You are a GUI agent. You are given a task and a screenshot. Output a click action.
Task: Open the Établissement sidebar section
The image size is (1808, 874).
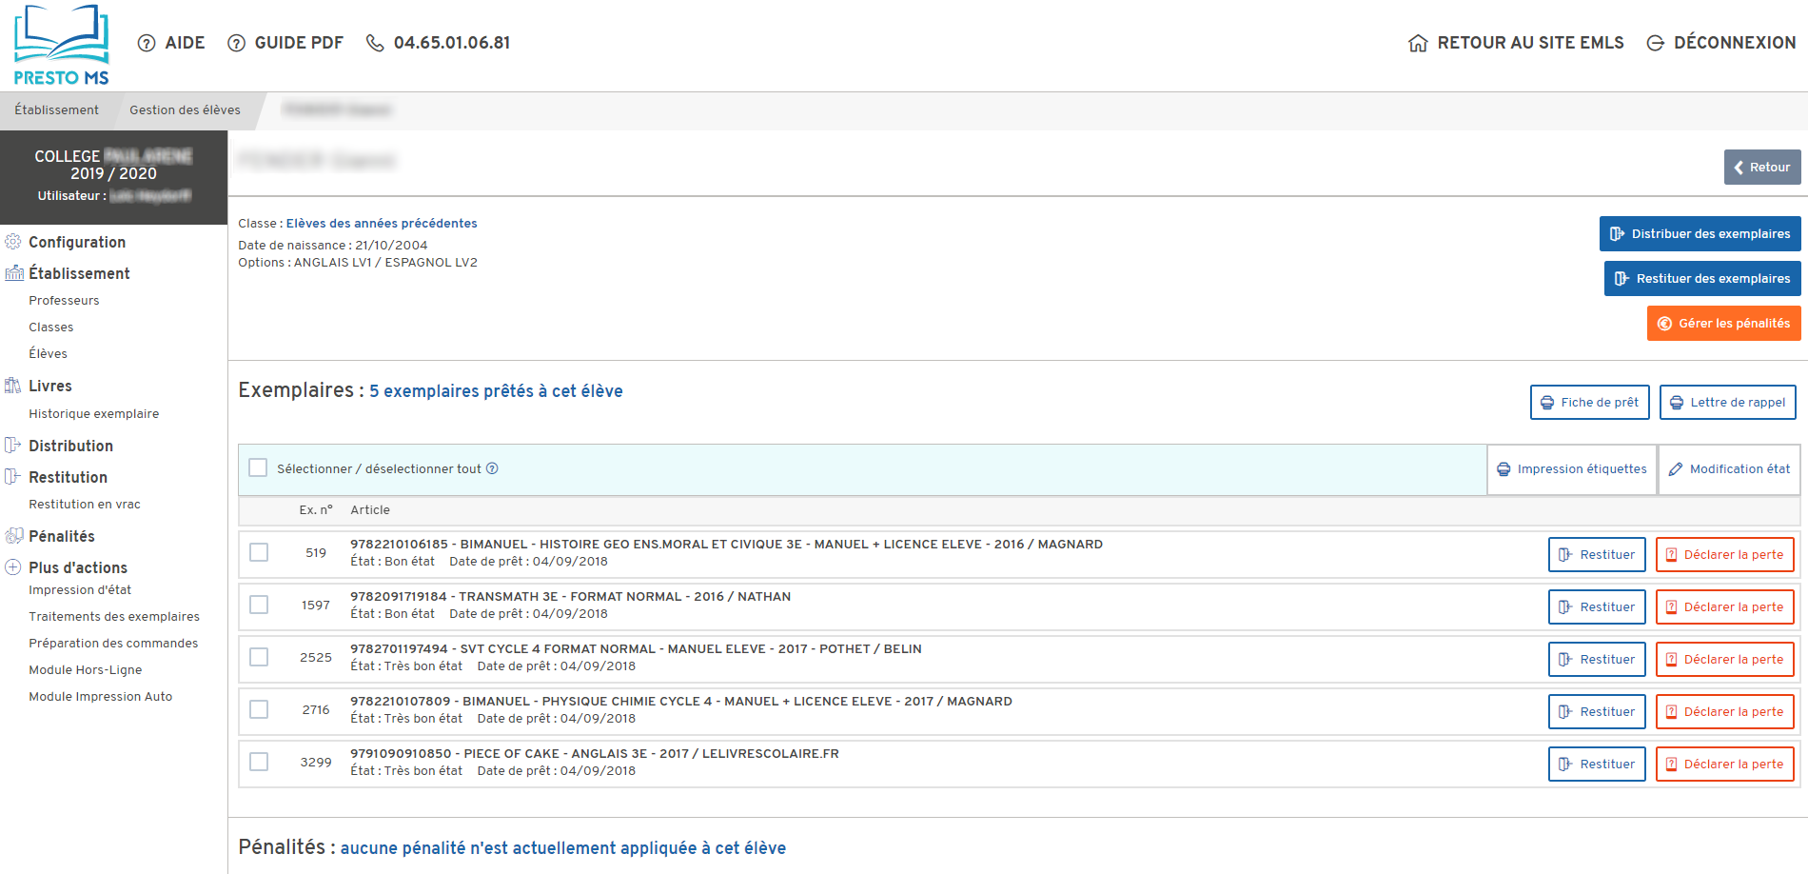pos(79,273)
